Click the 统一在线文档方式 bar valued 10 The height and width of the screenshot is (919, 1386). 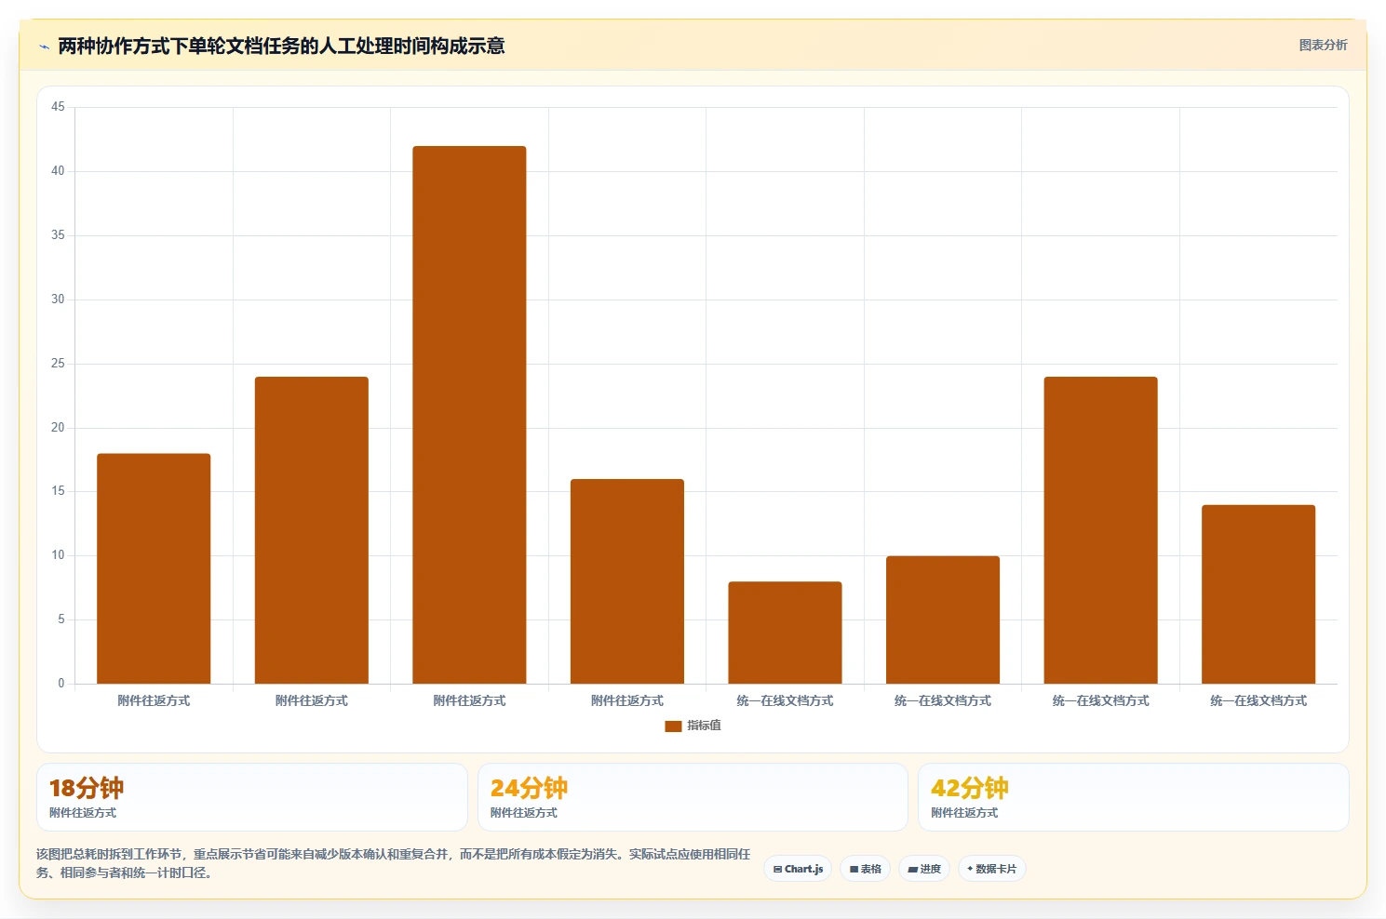click(x=943, y=619)
